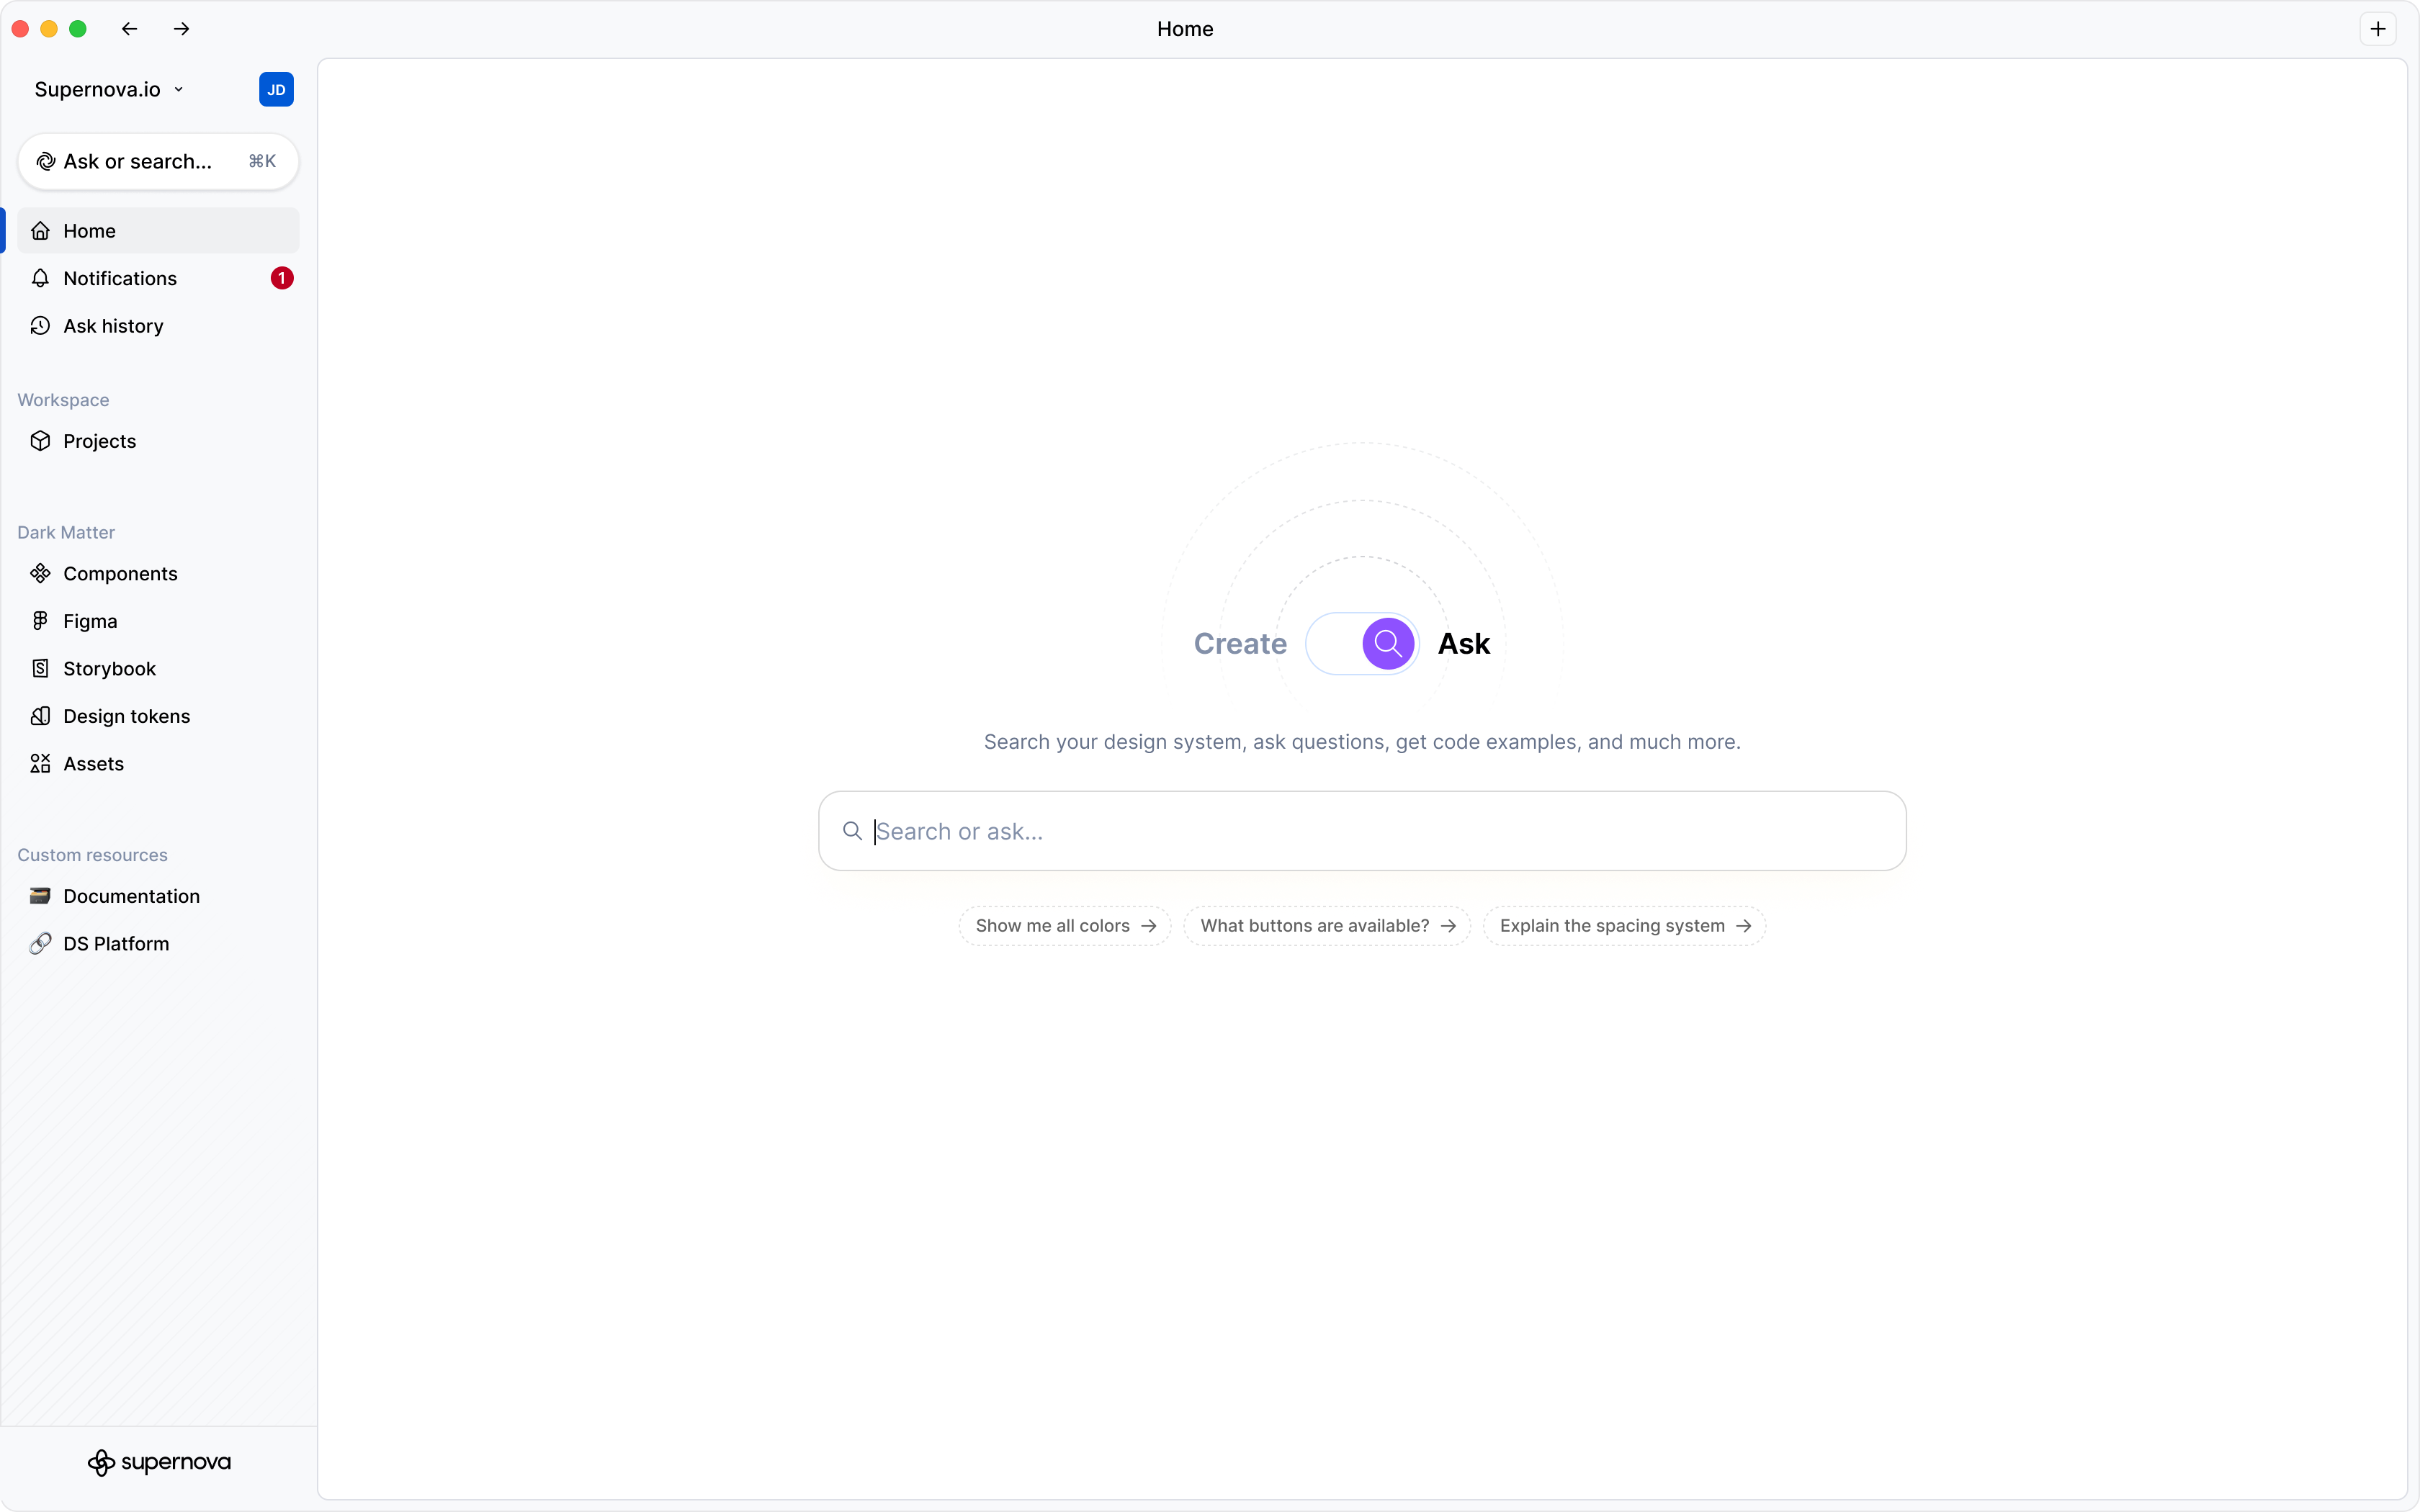This screenshot has height=1512, width=2420.
Task: Toggle the Create/Ask mode switch
Action: (1361, 643)
